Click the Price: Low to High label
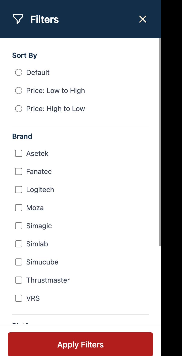 [x=56, y=91]
